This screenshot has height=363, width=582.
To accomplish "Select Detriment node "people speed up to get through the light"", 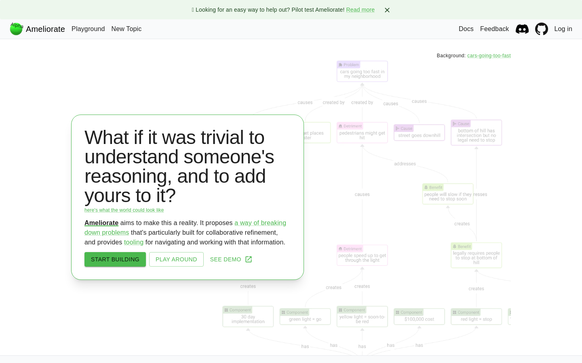I will [x=362, y=255].
